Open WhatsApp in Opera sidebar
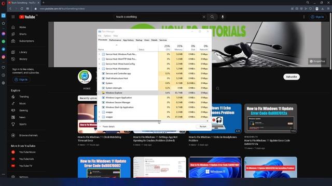 pyautogui.click(x=4, y=41)
